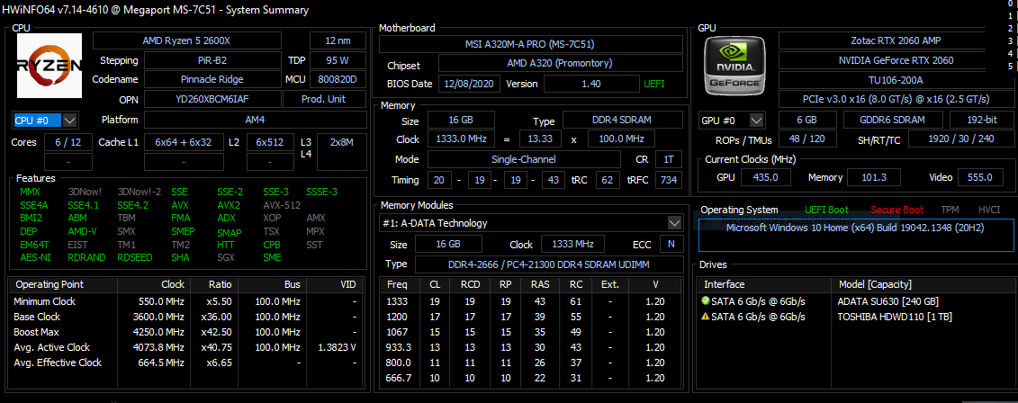The width and height of the screenshot is (1018, 403).
Task: Click the AVX-512 feature label
Action: click(282, 205)
